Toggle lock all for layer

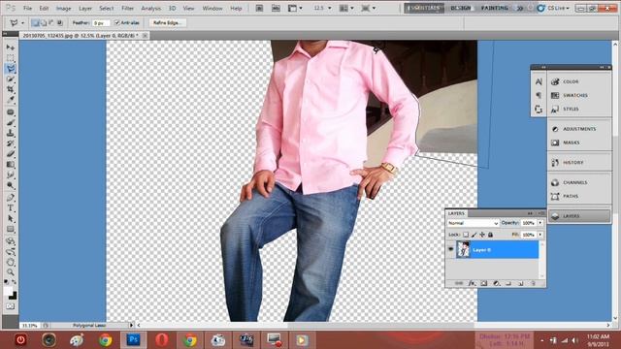pyautogui.click(x=490, y=235)
